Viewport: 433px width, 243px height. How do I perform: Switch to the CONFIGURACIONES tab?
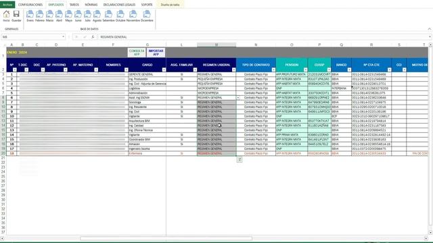[30, 5]
